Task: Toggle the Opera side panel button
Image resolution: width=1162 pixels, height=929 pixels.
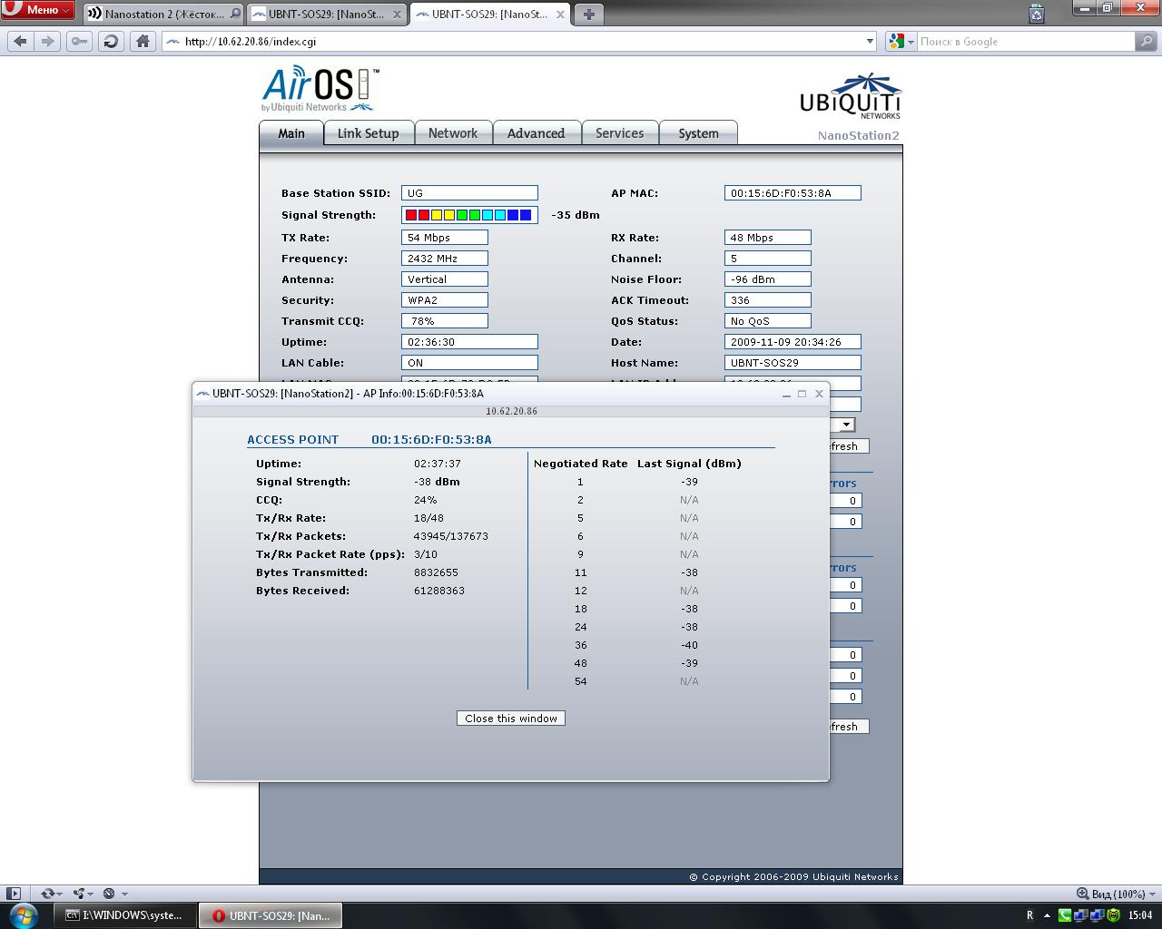Action: click(x=14, y=894)
